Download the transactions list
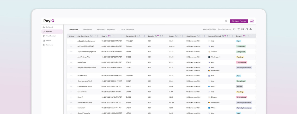297x114 pixels. [x=251, y=29]
